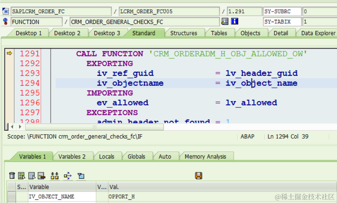This screenshot has width=337, height=203.
Task: Click the SY-TABIX value field
Action: click(320, 22)
